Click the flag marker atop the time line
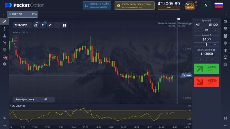Viewport: 230px width, 129px height. [x=179, y=19]
